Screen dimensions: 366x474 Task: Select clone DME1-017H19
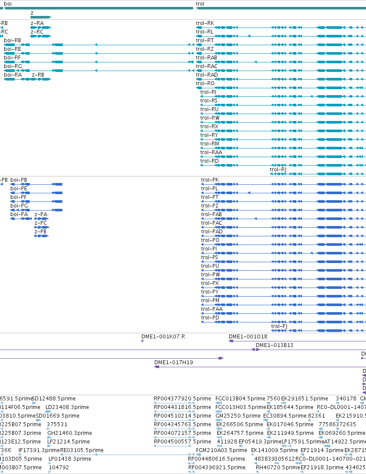pos(260,367)
